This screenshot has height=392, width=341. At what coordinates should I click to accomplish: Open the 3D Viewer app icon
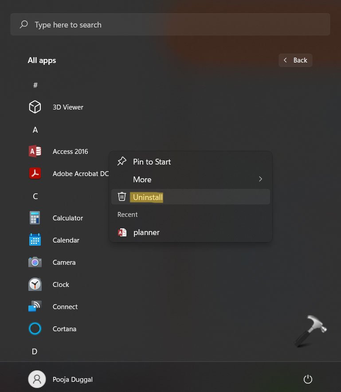(35, 107)
